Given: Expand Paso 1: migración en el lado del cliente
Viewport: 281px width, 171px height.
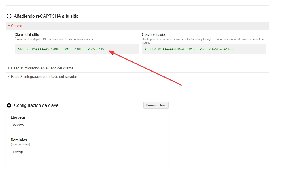Looking at the screenshot, I should coord(138,68).
